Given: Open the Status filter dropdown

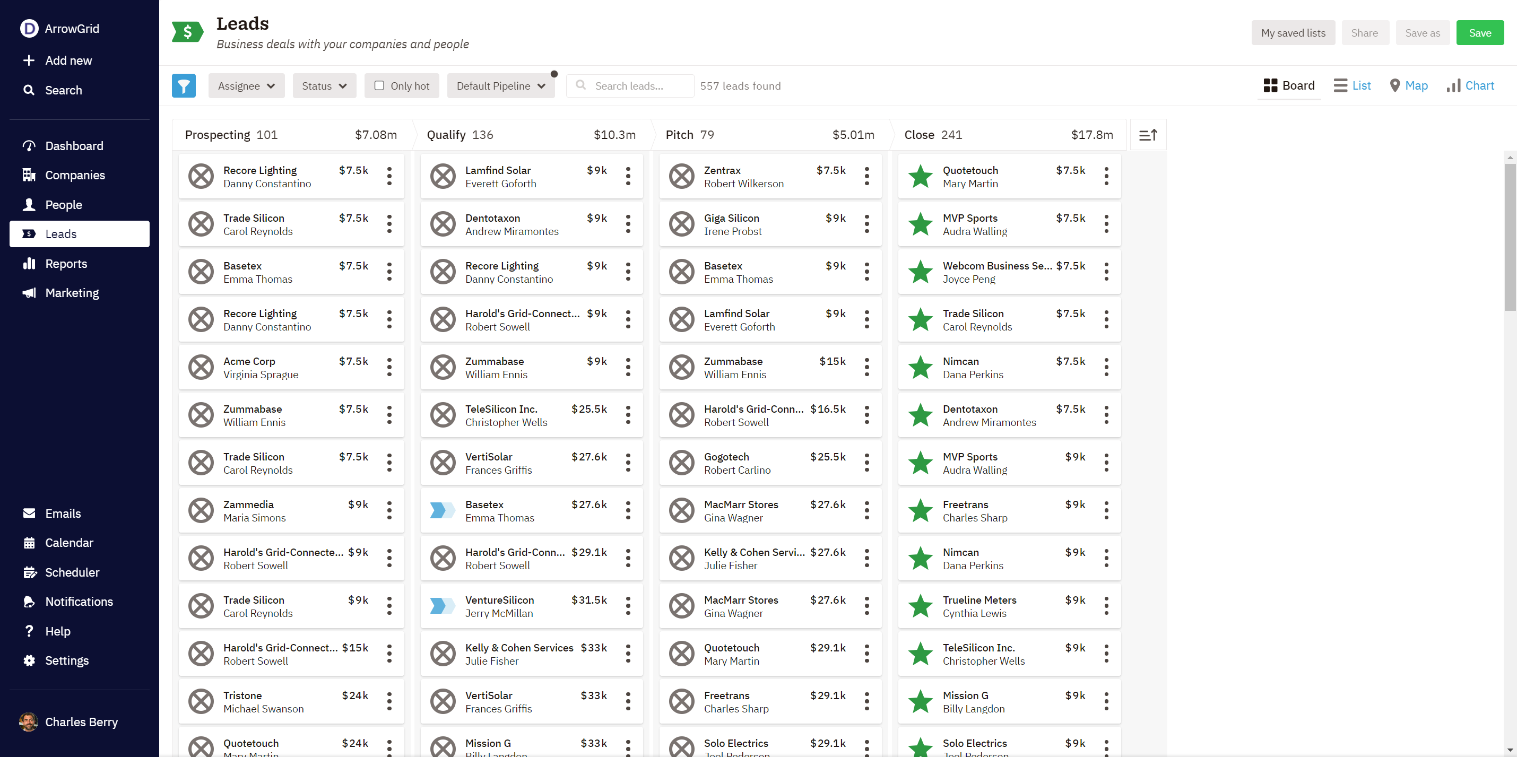Looking at the screenshot, I should (x=324, y=86).
